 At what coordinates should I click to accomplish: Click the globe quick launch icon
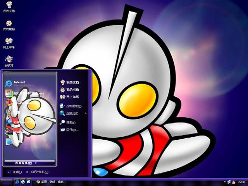pos(23,182)
